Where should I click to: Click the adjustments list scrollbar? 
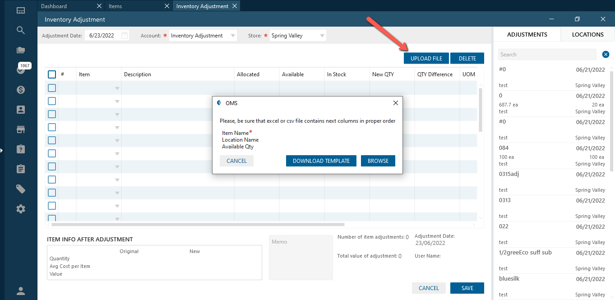click(x=612, y=121)
